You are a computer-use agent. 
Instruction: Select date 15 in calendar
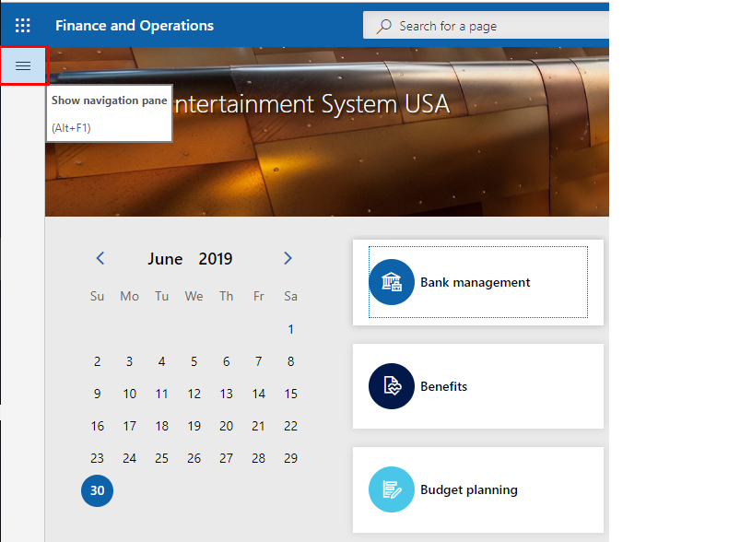[290, 394]
